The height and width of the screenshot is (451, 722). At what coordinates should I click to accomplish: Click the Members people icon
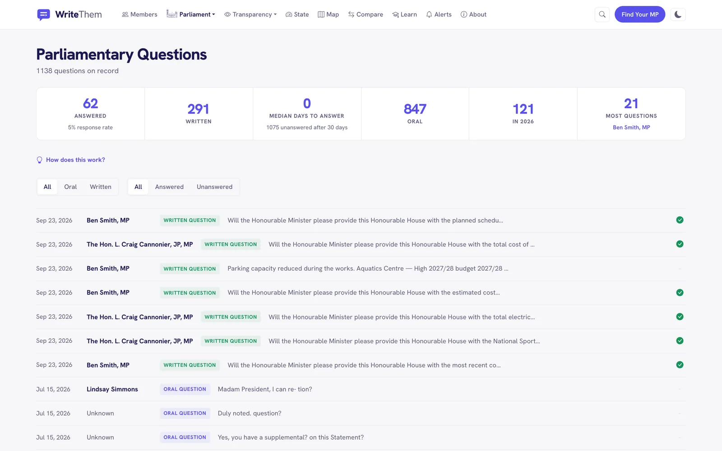[x=125, y=14]
